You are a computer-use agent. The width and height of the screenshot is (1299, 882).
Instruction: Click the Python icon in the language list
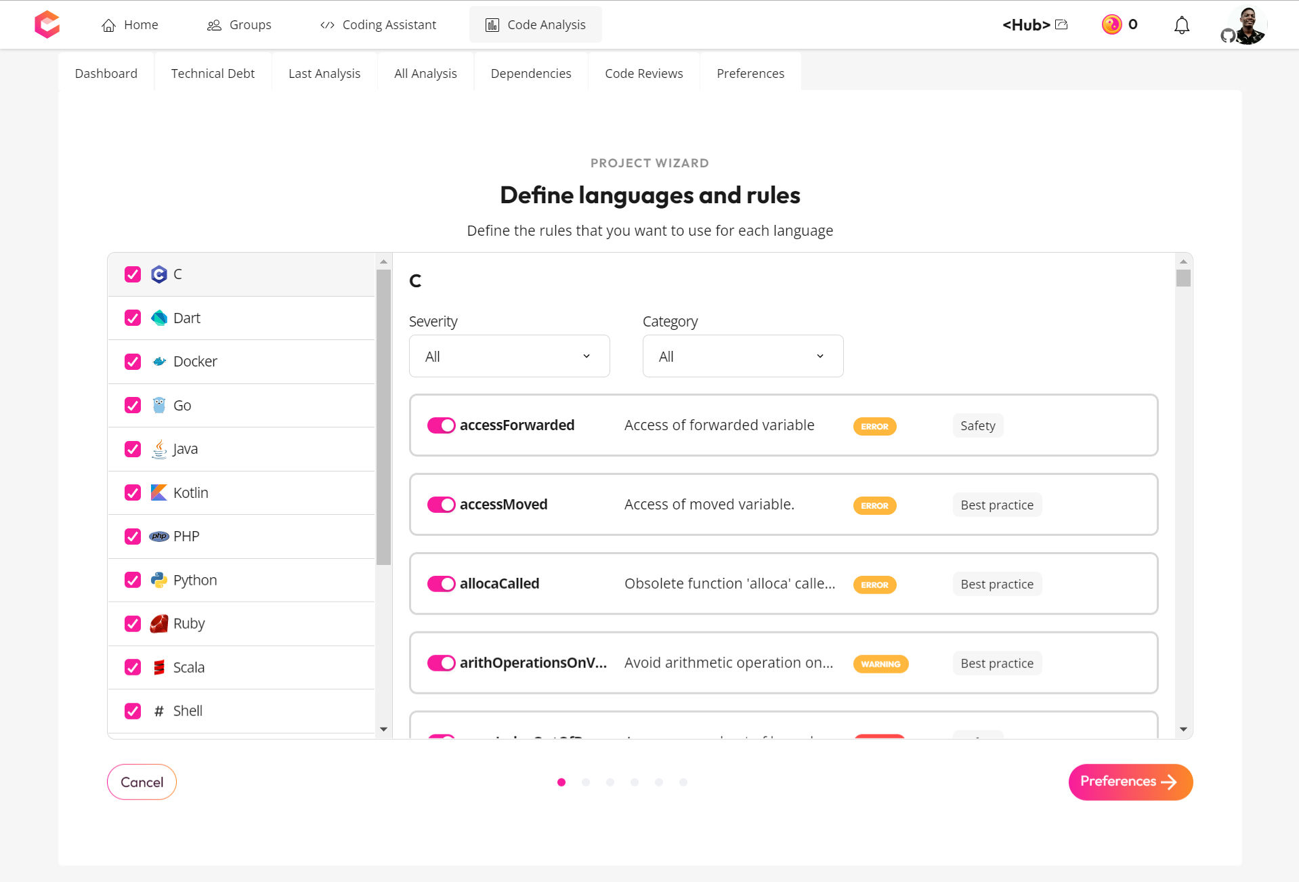158,580
